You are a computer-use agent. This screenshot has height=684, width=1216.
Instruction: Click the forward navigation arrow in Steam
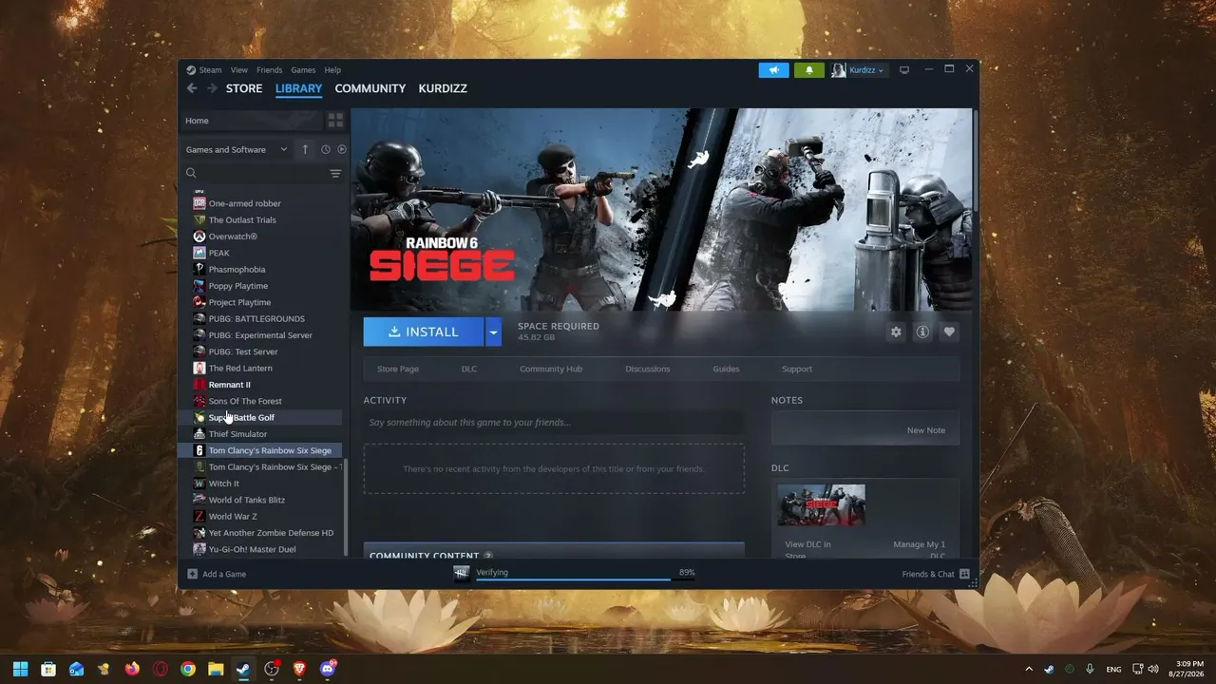tap(212, 88)
